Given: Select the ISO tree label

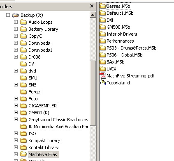Looking at the screenshot, I should 32,134.
